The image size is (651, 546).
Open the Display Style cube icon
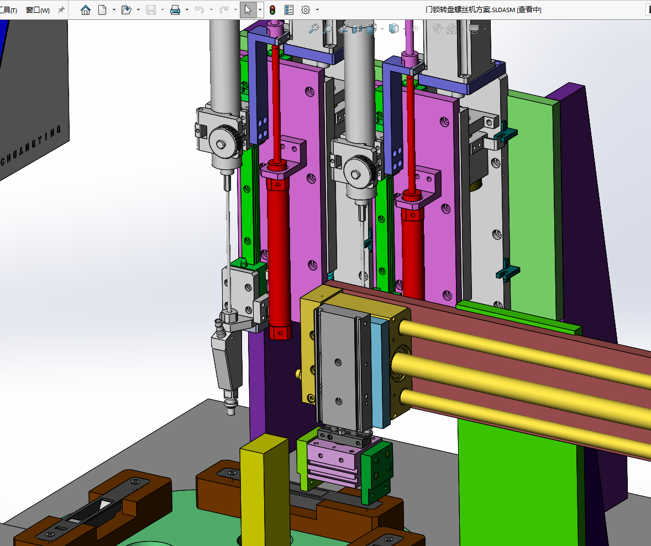pyautogui.click(x=393, y=29)
